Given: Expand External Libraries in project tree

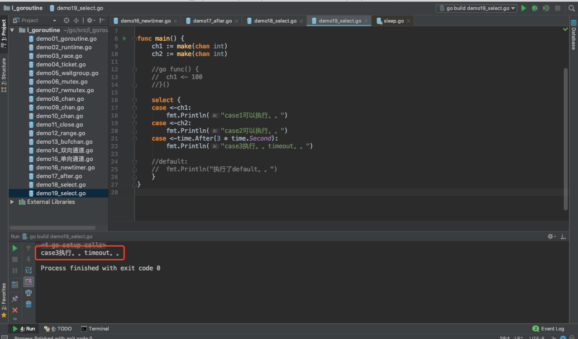Looking at the screenshot, I should pyautogui.click(x=12, y=202).
